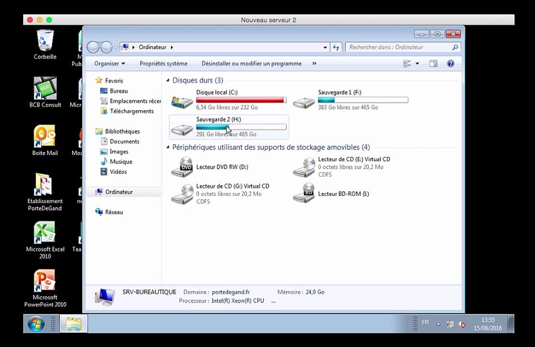Click the Ordinateur breadcrumb in address bar
The height and width of the screenshot is (347, 535).
pos(152,47)
